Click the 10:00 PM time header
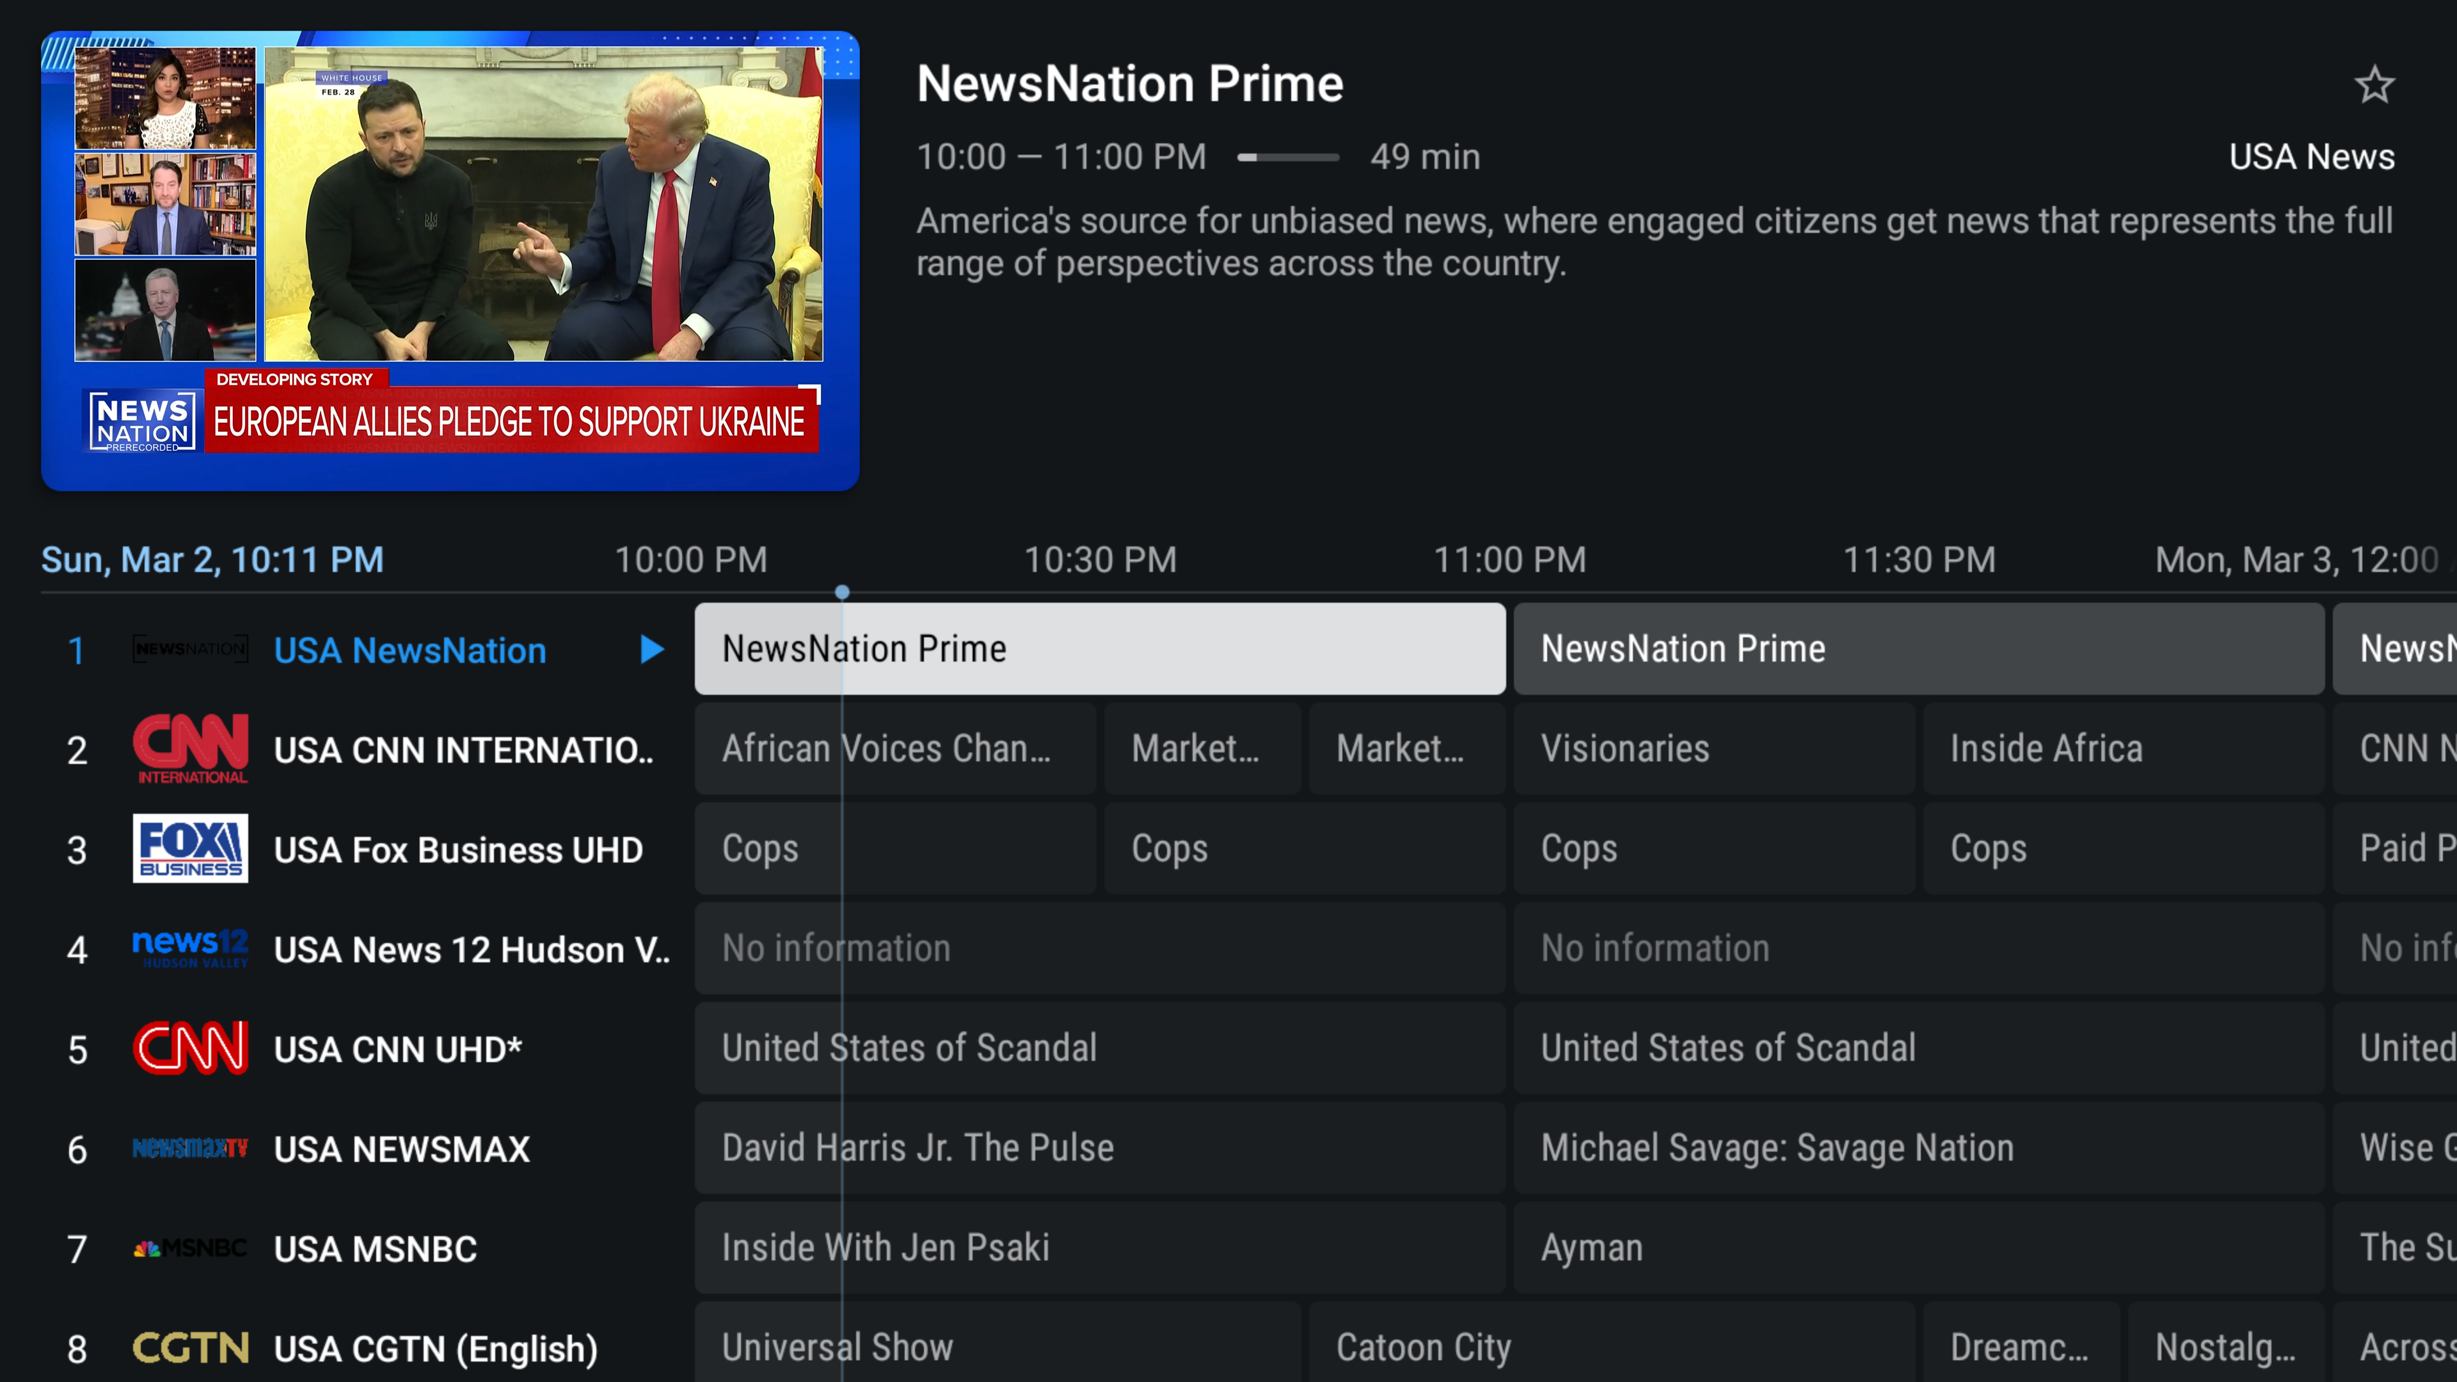The image size is (2457, 1382). (690, 560)
